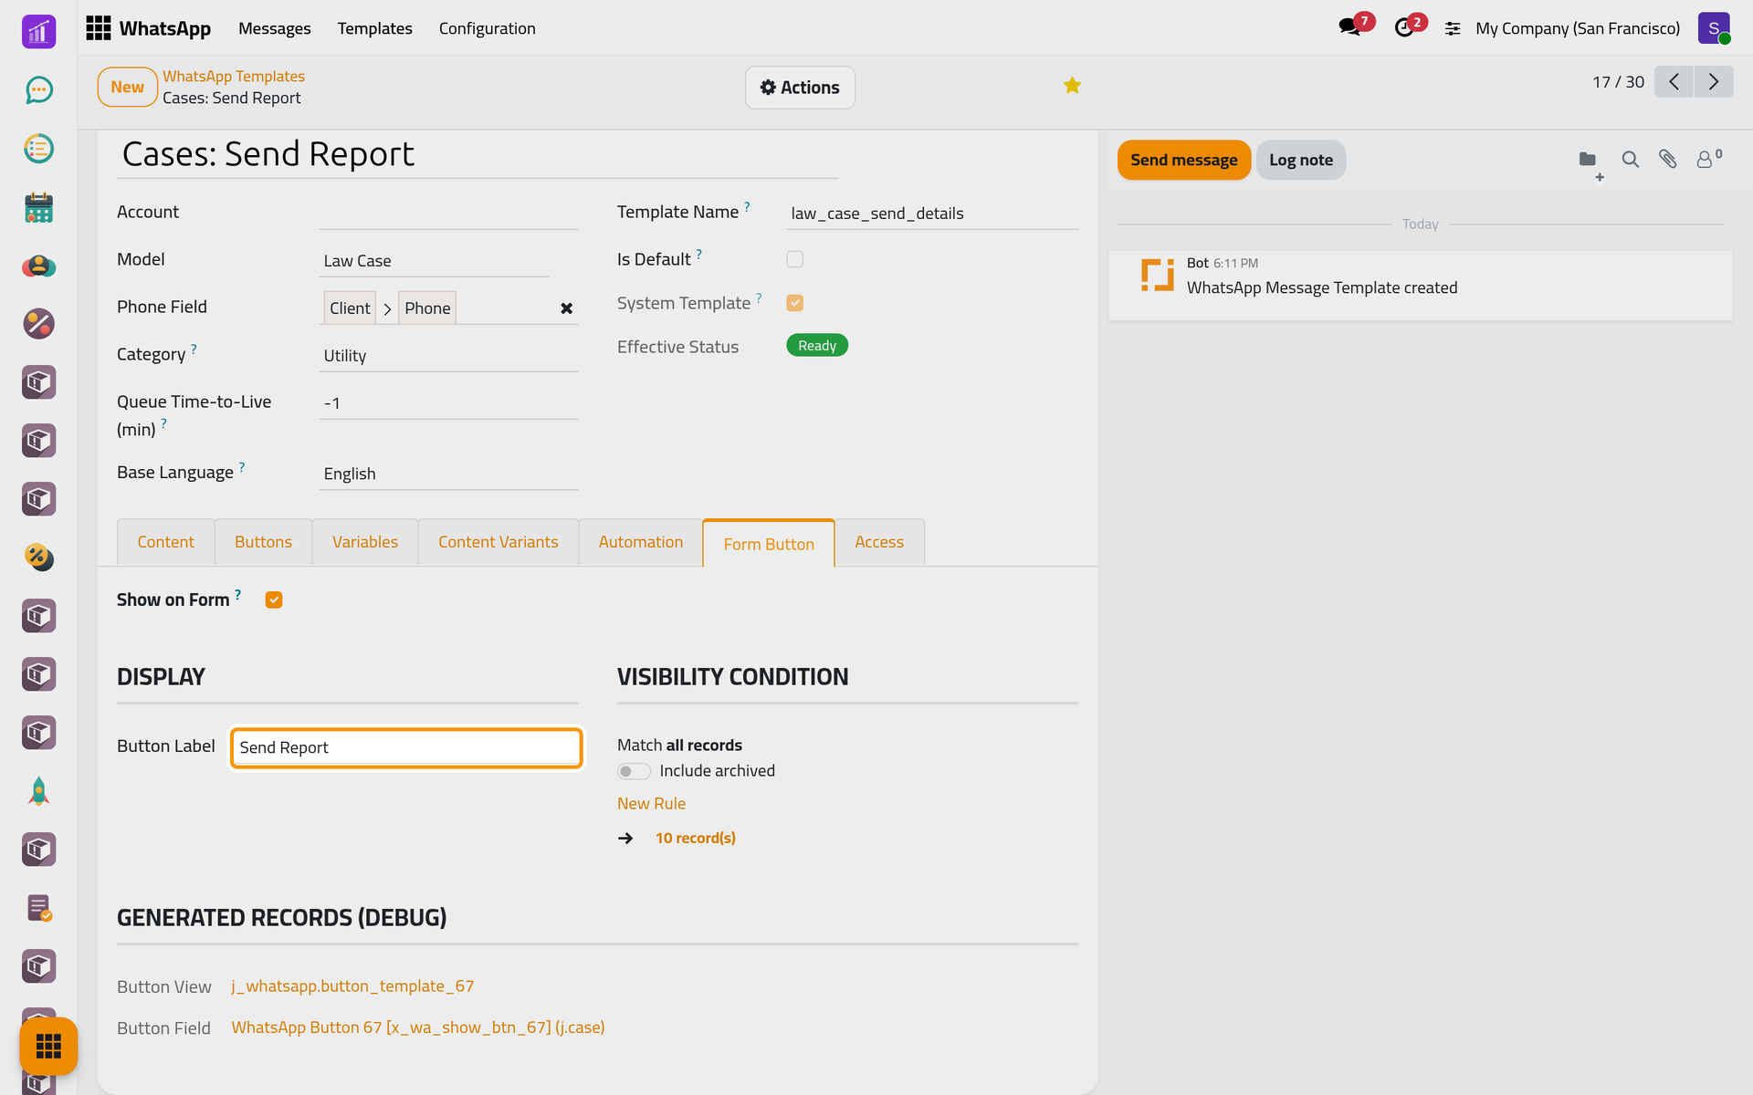Select the Form Button tab
Screen dimensions: 1753x1095
768,544
